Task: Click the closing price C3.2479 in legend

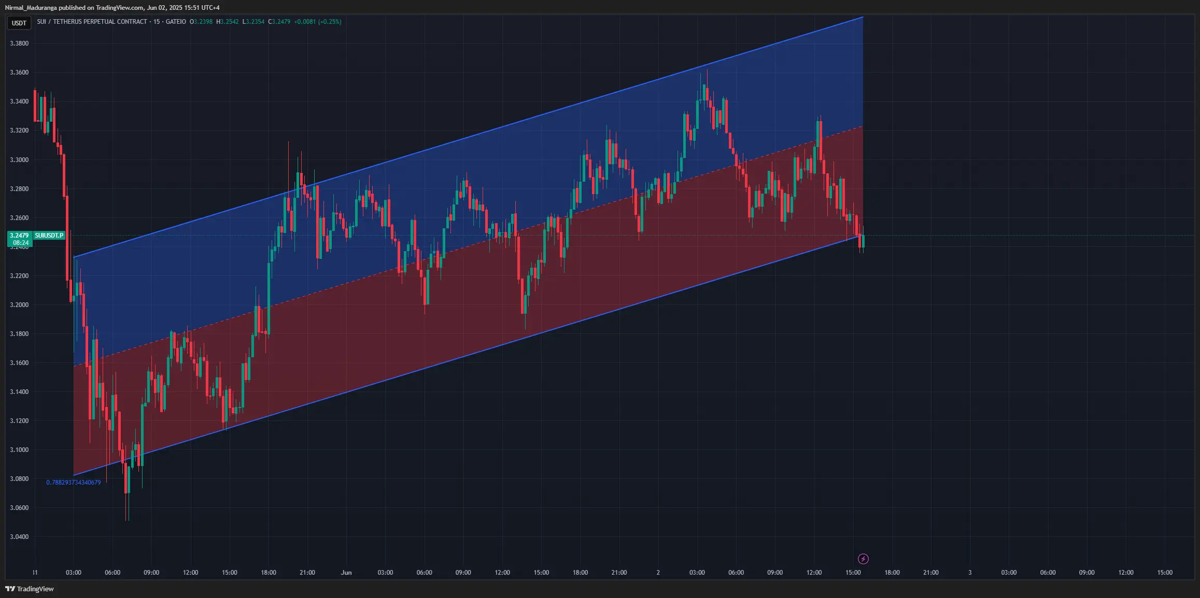Action: (x=279, y=22)
